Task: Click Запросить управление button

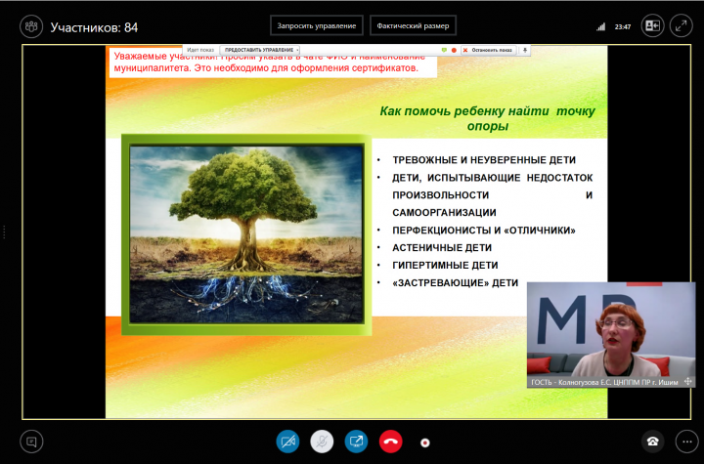Action: pyautogui.click(x=317, y=25)
